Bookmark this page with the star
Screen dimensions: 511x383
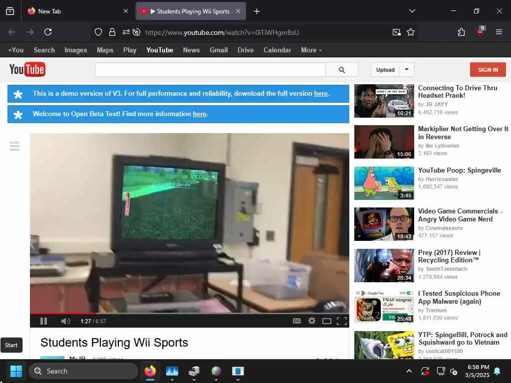pyautogui.click(x=411, y=32)
